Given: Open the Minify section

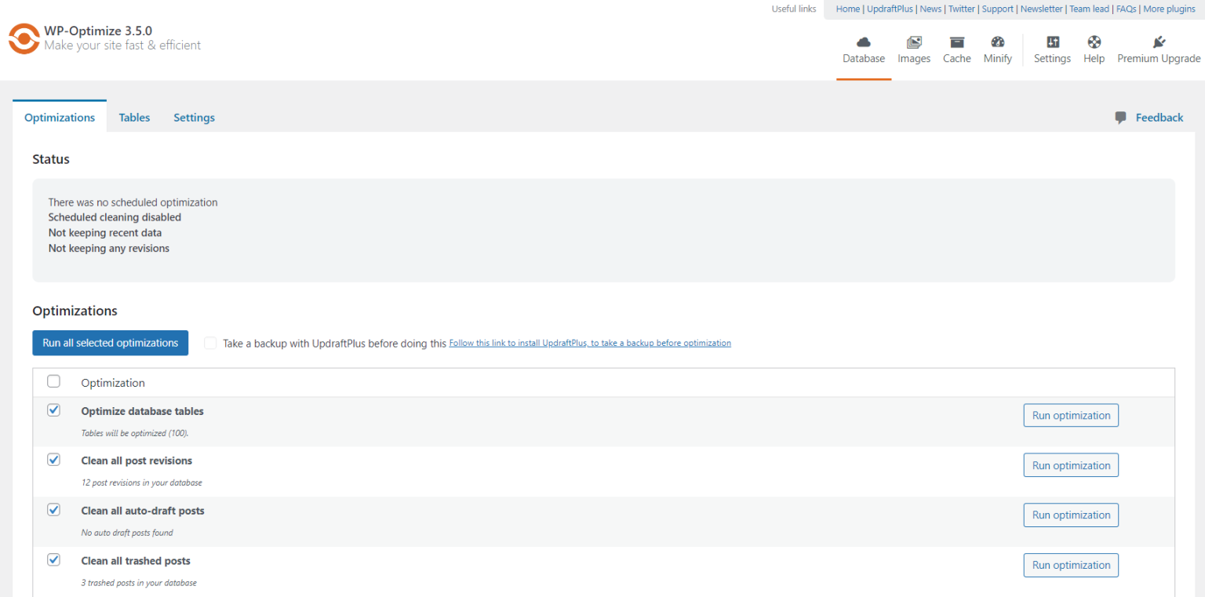Looking at the screenshot, I should (x=997, y=49).
